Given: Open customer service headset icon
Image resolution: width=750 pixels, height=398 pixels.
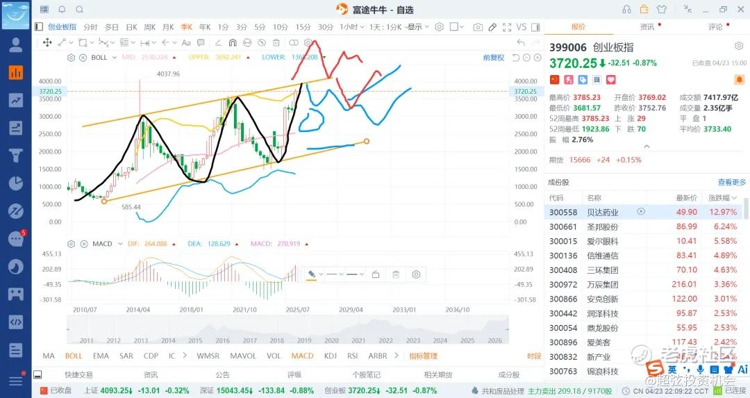Looking at the screenshot, I should pyautogui.click(x=626, y=9).
